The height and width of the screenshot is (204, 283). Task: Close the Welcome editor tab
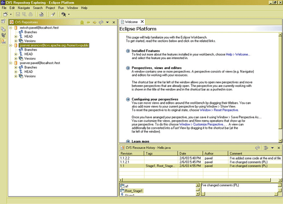tap(142, 22)
